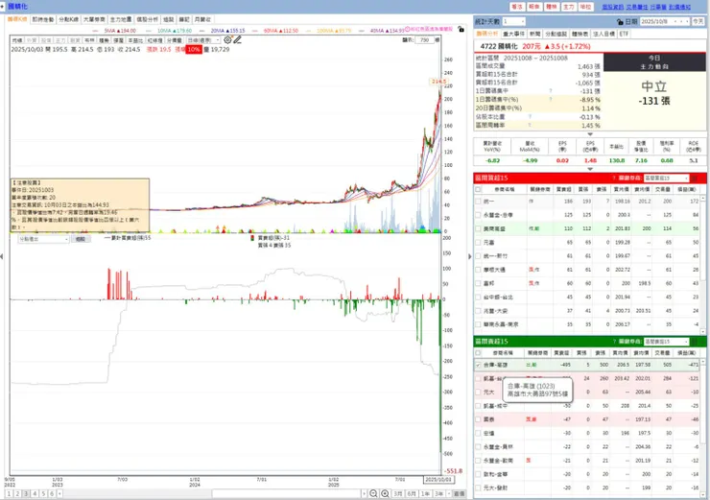The width and height of the screenshot is (710, 500).
Task: Select page 3 in bottom page buttons
Action: [x=26, y=493]
